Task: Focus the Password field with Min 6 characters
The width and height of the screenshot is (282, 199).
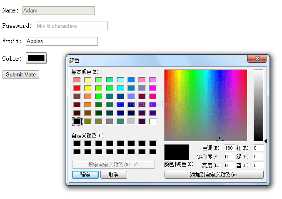Action: pyautogui.click(x=72, y=26)
